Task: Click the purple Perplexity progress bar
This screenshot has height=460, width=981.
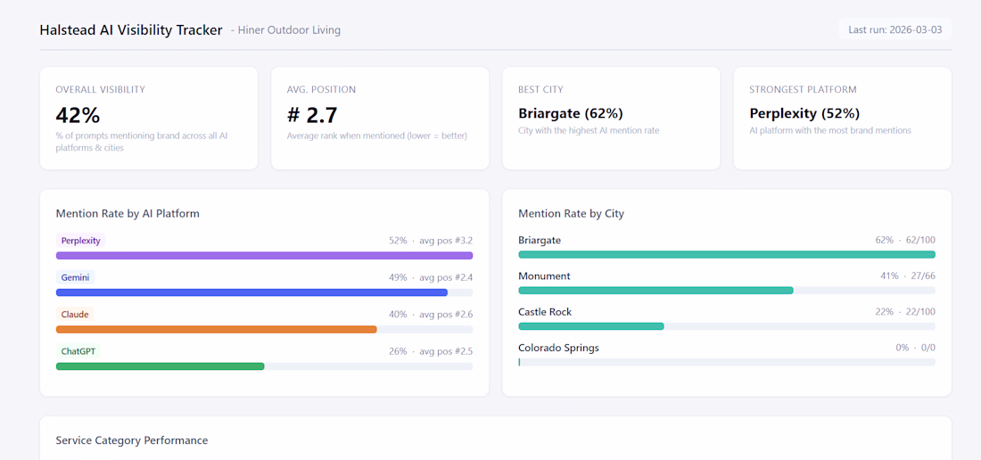Action: tap(264, 256)
